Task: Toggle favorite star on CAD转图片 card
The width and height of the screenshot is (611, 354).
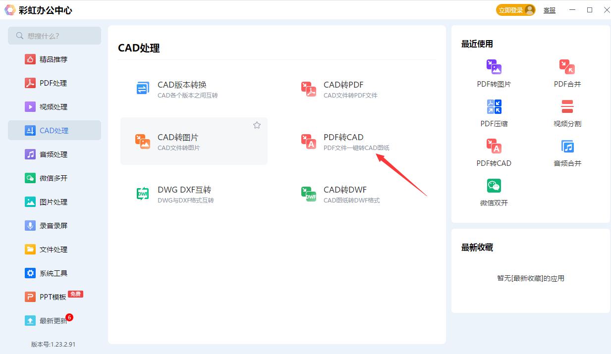Action: pos(257,125)
